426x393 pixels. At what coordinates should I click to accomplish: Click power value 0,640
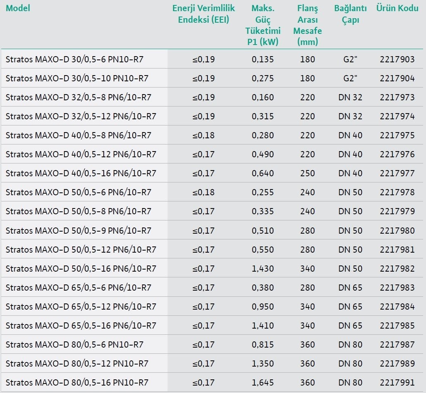(263, 173)
